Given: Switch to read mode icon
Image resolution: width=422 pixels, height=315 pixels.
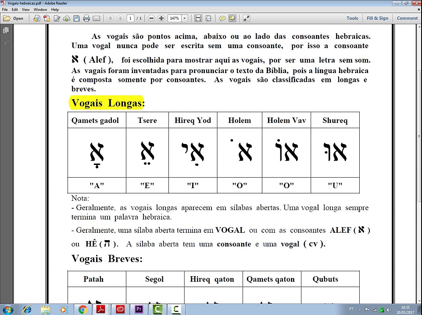Looking at the screenshot, I should [x=246, y=18].
